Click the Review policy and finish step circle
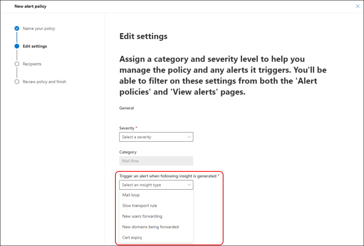Image resolution: width=364 pixels, height=246 pixels. coord(17,82)
